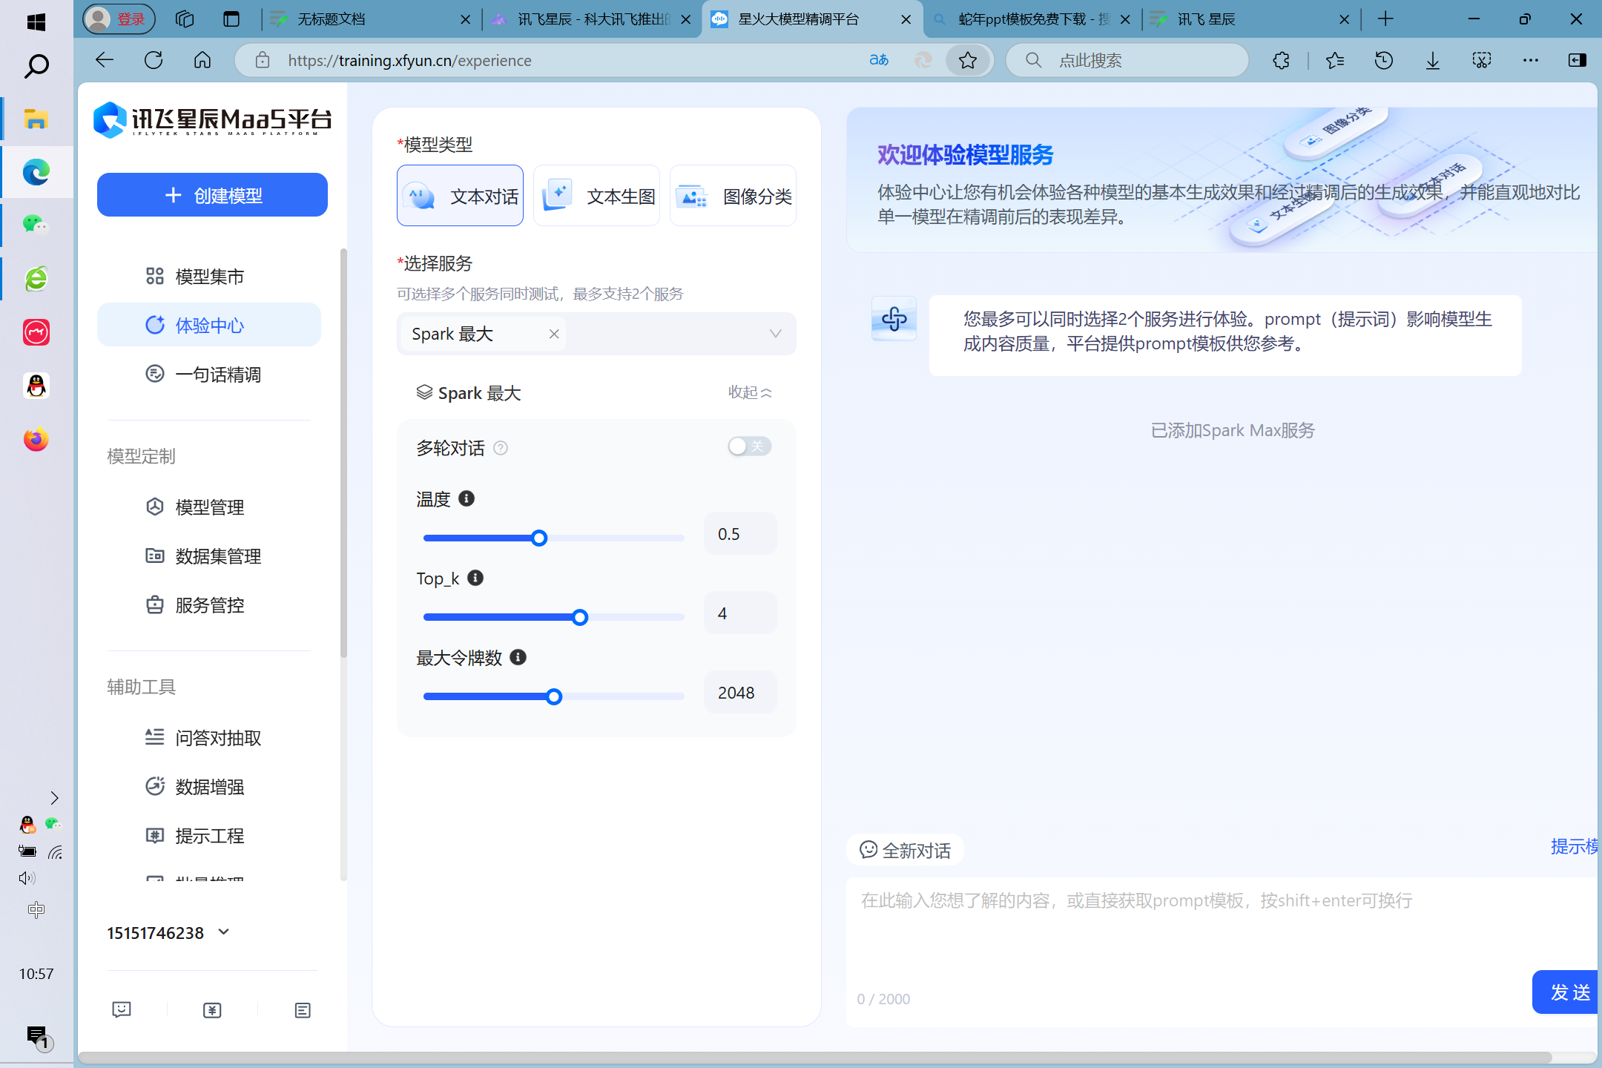Remove the Spark 最大 tag

coord(553,334)
